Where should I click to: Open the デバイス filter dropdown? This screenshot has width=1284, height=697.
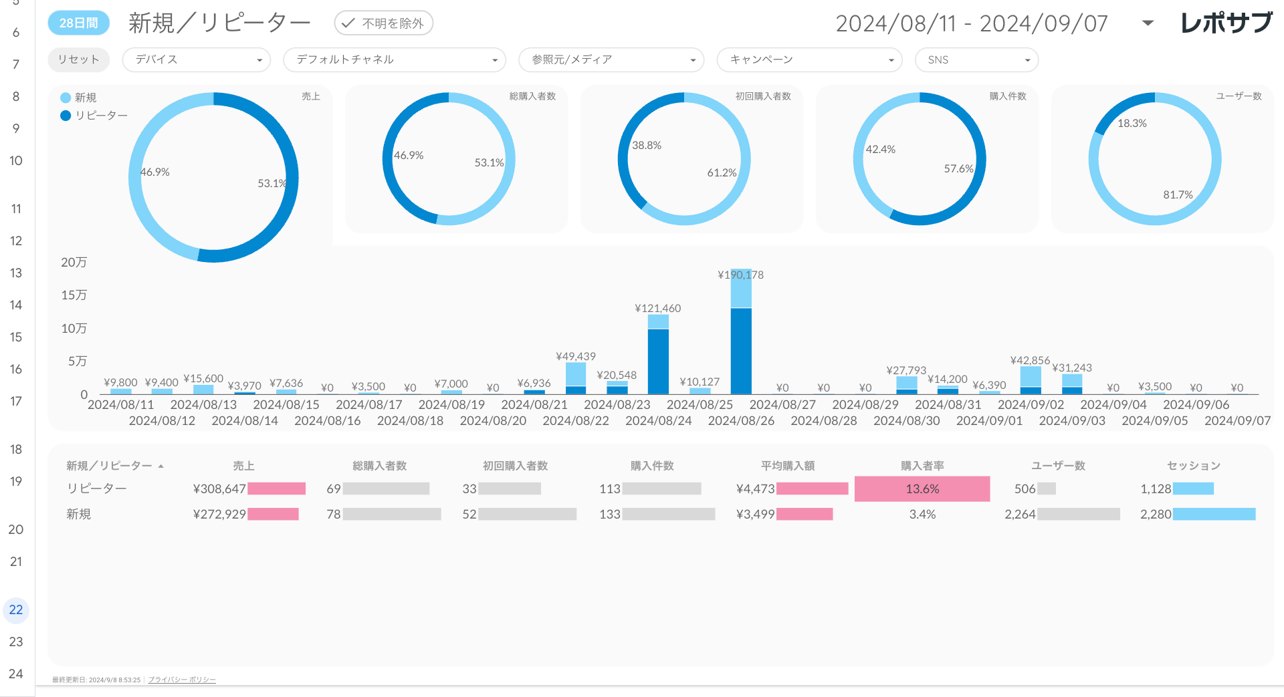196,59
